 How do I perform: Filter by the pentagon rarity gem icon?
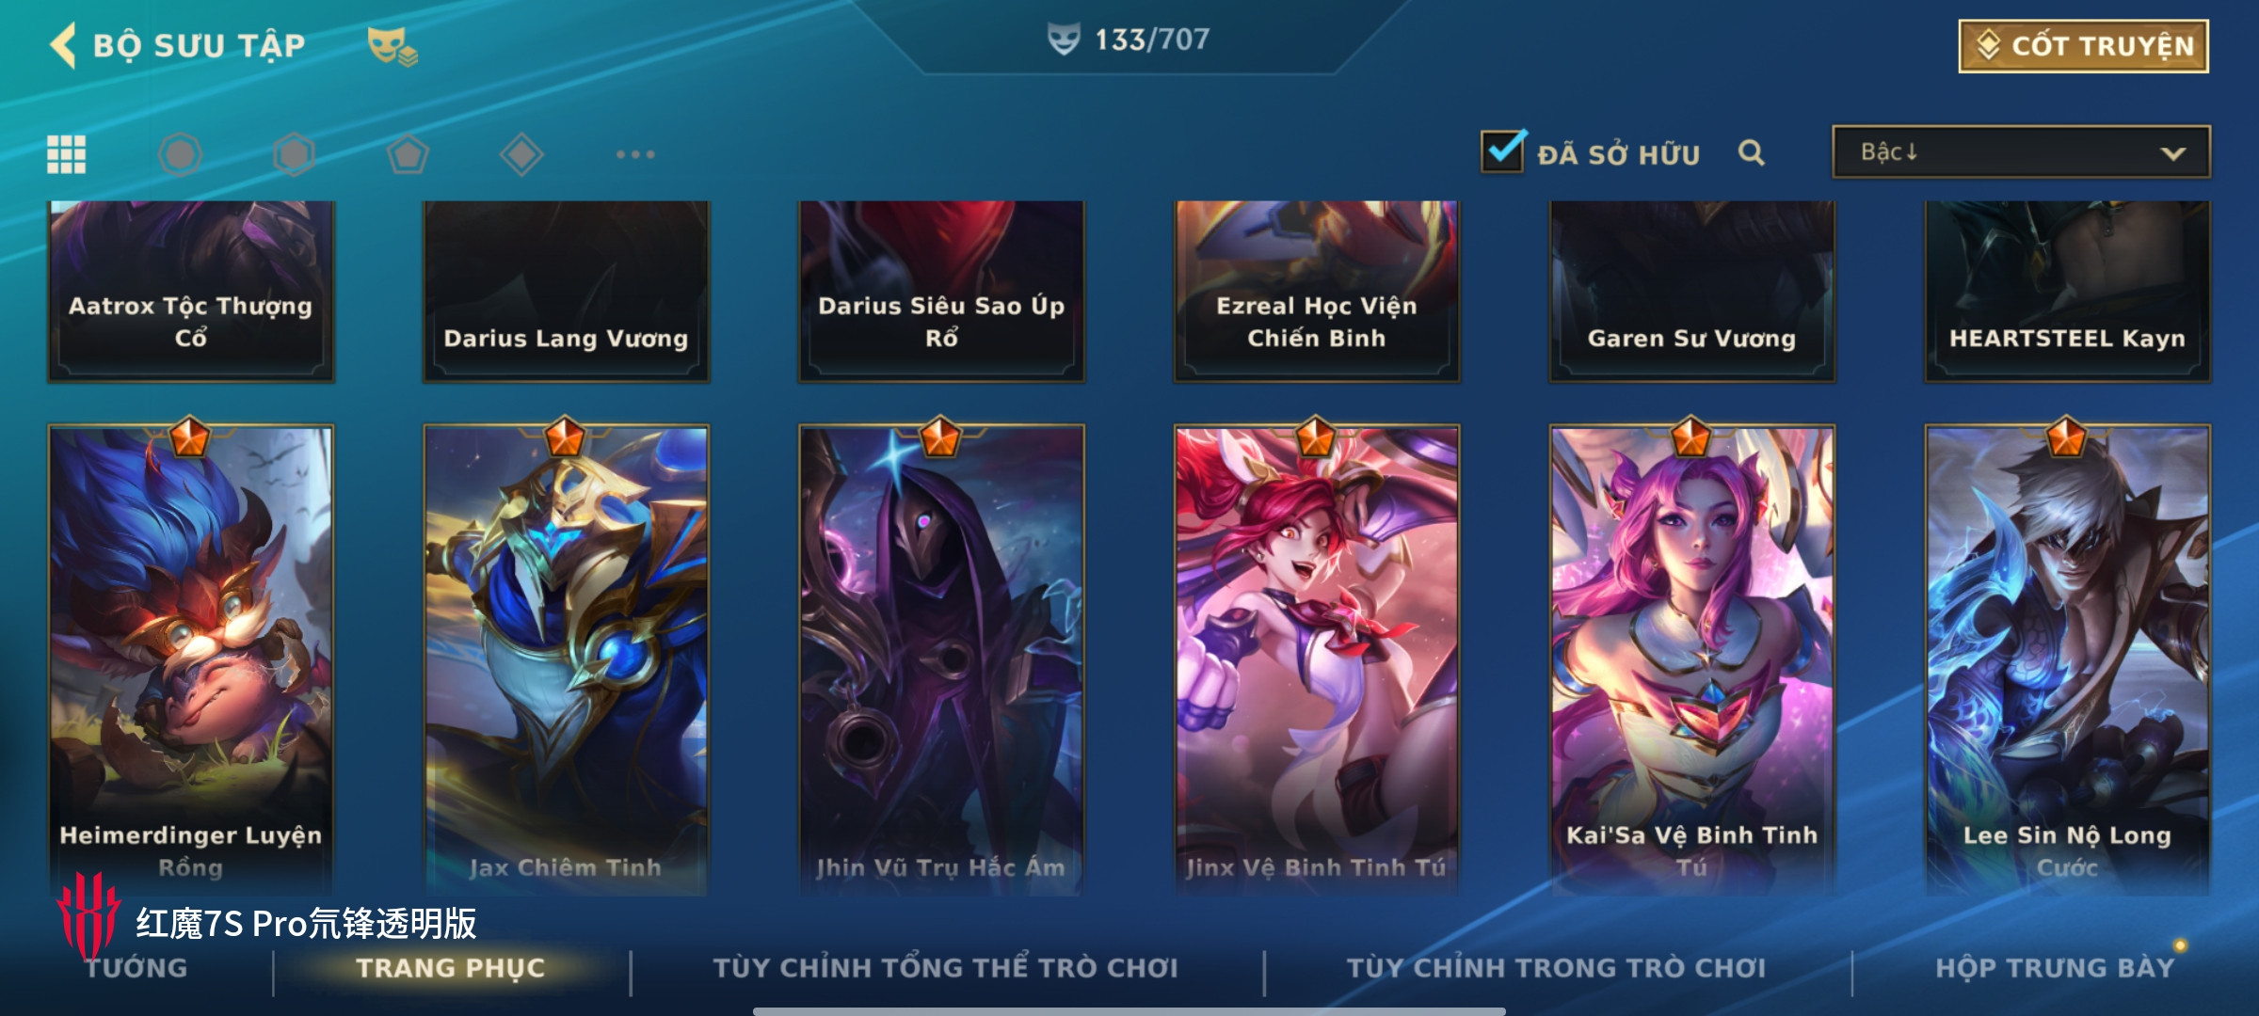point(408,154)
